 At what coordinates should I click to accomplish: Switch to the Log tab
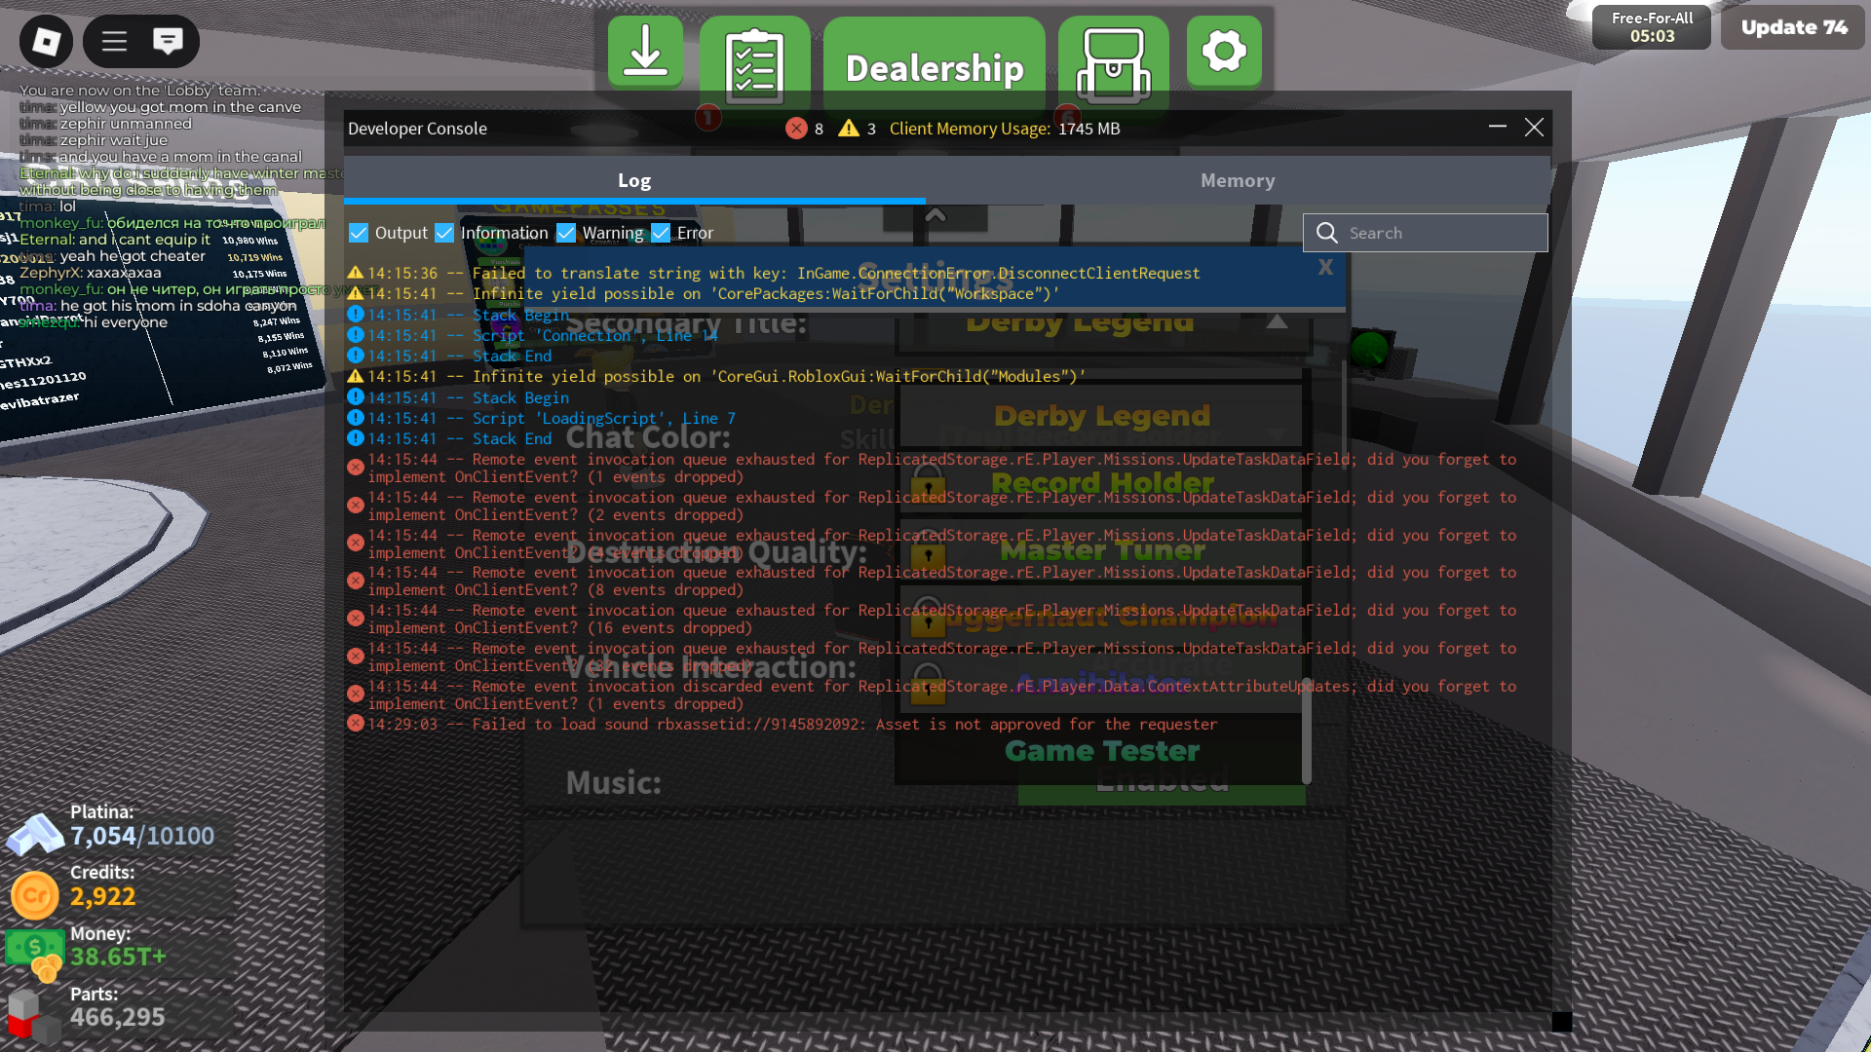pyautogui.click(x=634, y=180)
